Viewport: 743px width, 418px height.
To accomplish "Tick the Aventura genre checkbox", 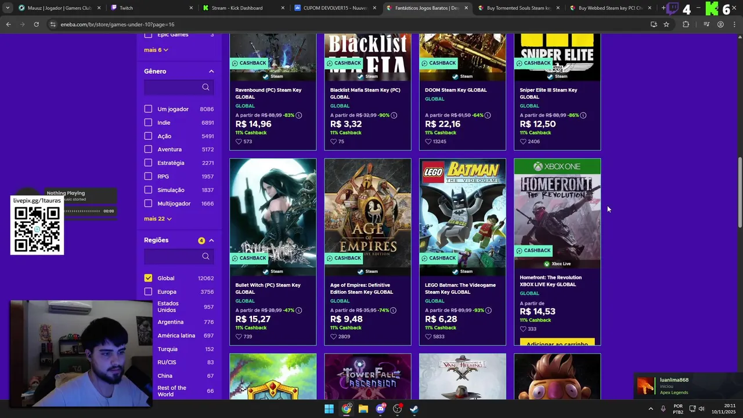I will tap(148, 149).
